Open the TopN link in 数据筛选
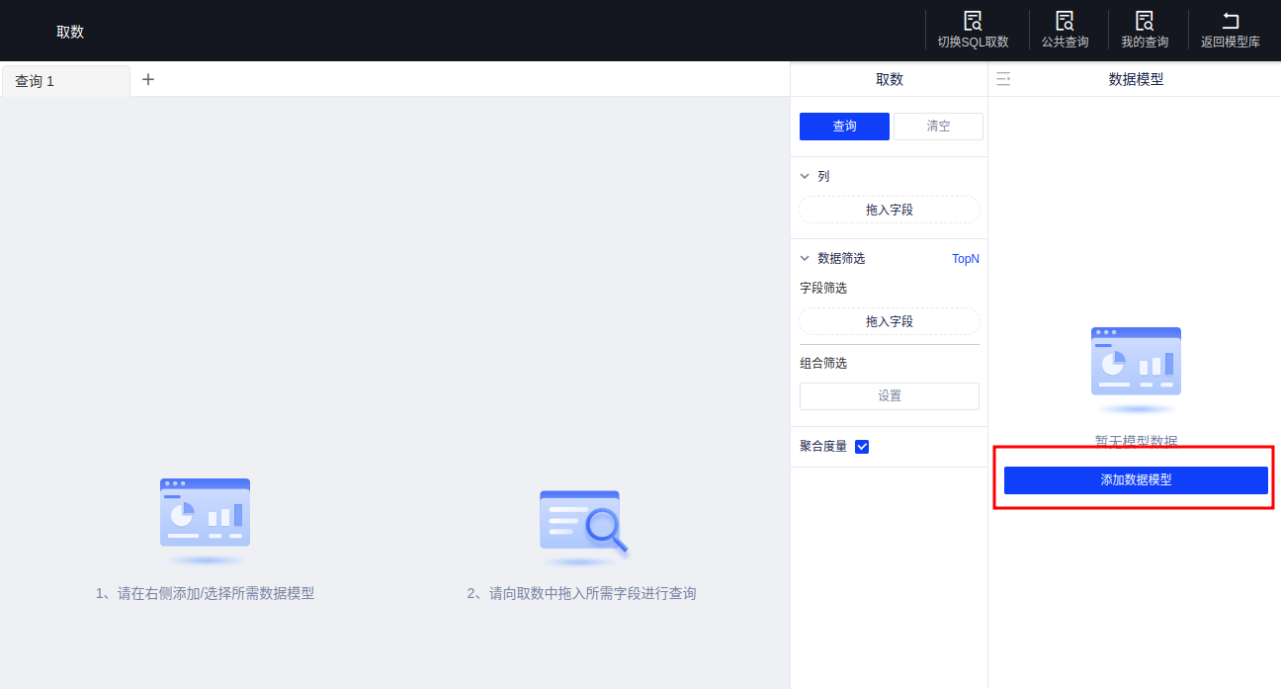 point(965,259)
